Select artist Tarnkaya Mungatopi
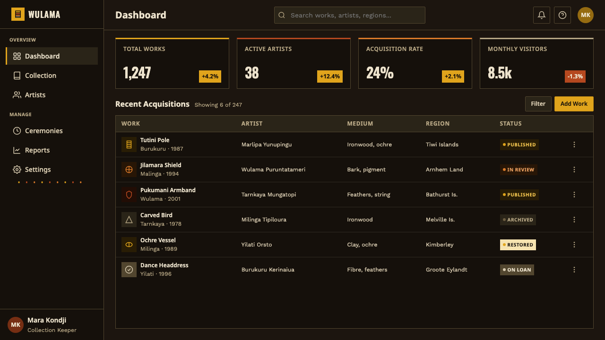This screenshot has height=340, width=605. (x=268, y=195)
